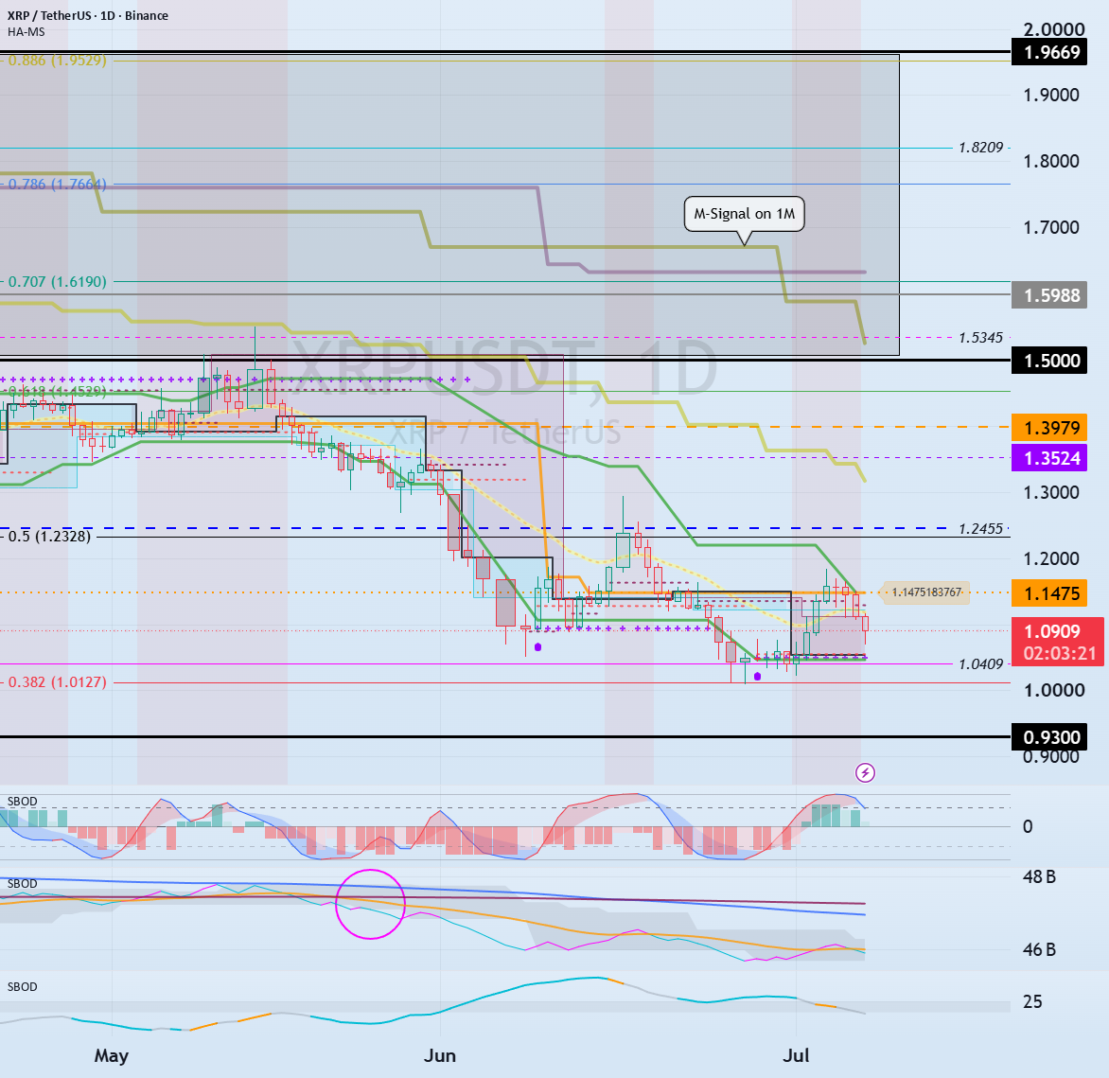Select the black 1.5000 price label

1048,361
